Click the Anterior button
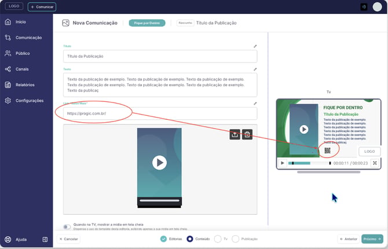 [x=349, y=239]
